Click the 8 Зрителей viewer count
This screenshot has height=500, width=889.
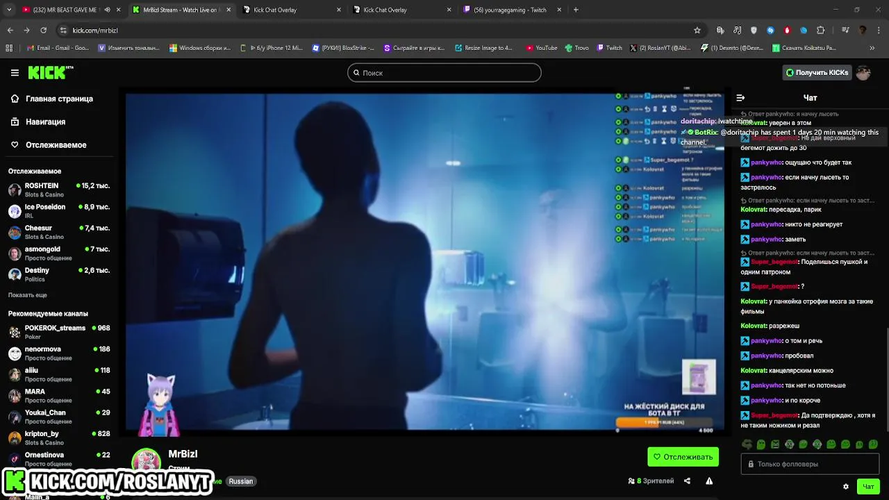pos(651,481)
